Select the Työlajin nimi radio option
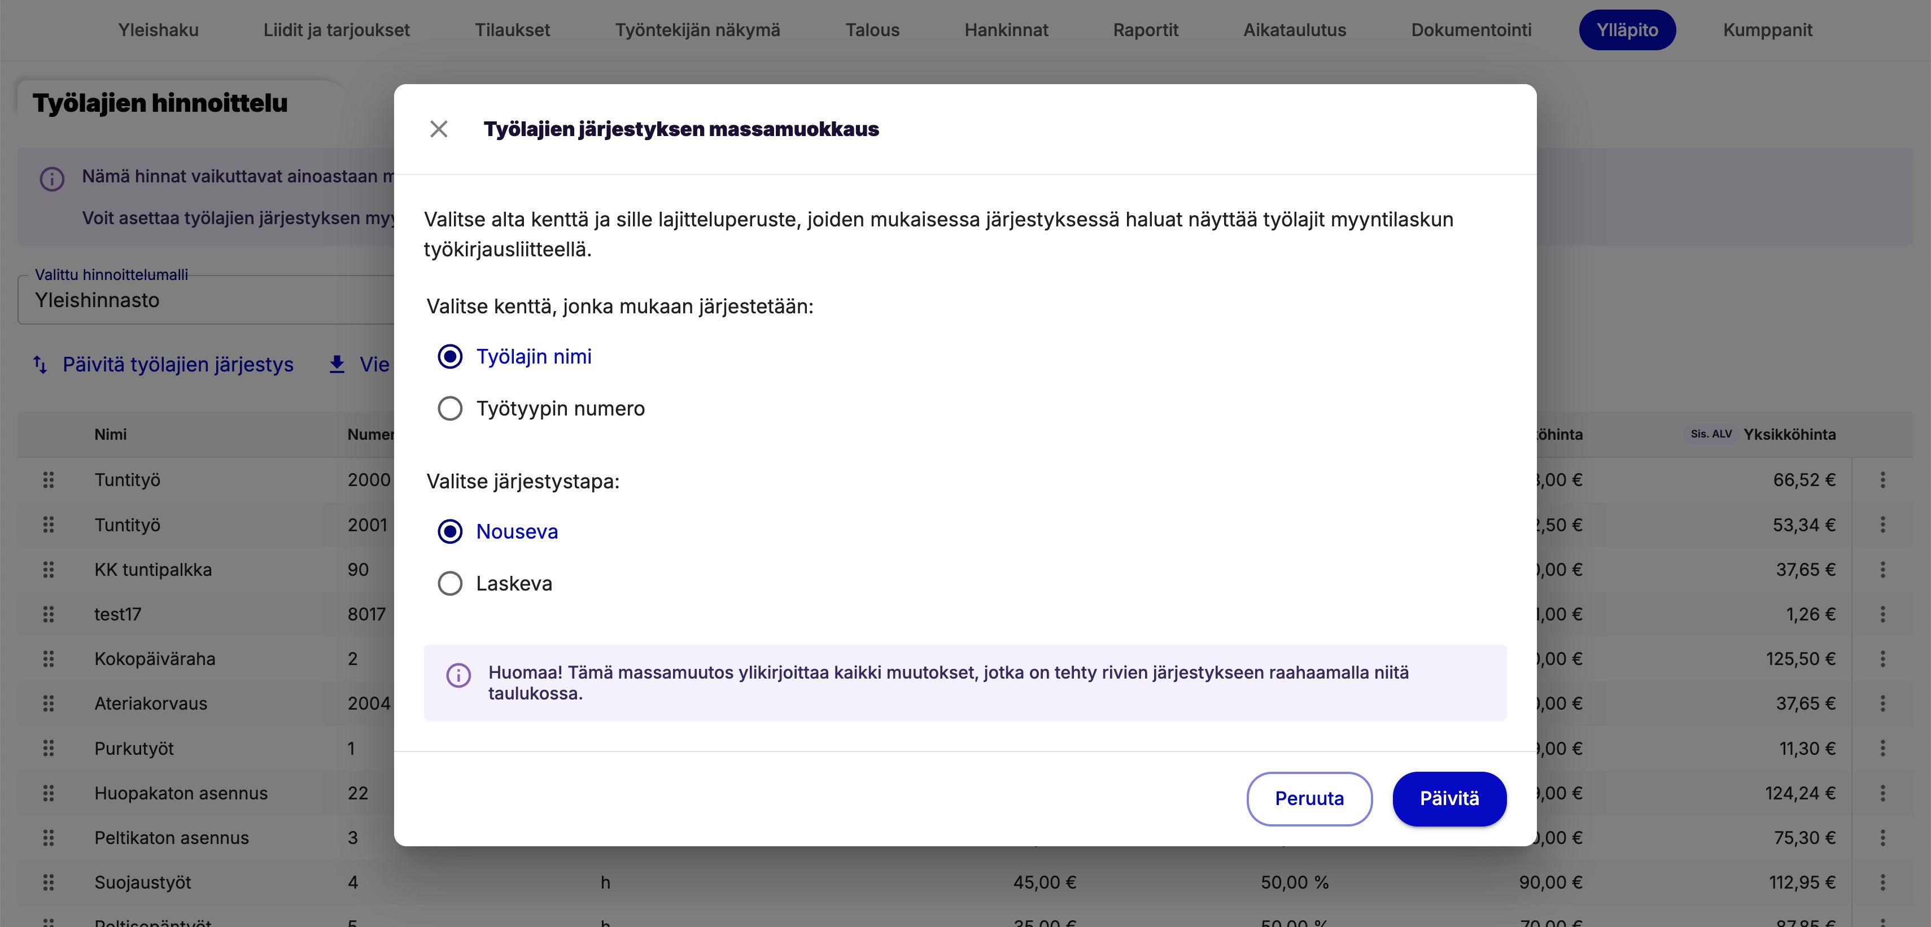The height and width of the screenshot is (927, 1931). pos(450,357)
